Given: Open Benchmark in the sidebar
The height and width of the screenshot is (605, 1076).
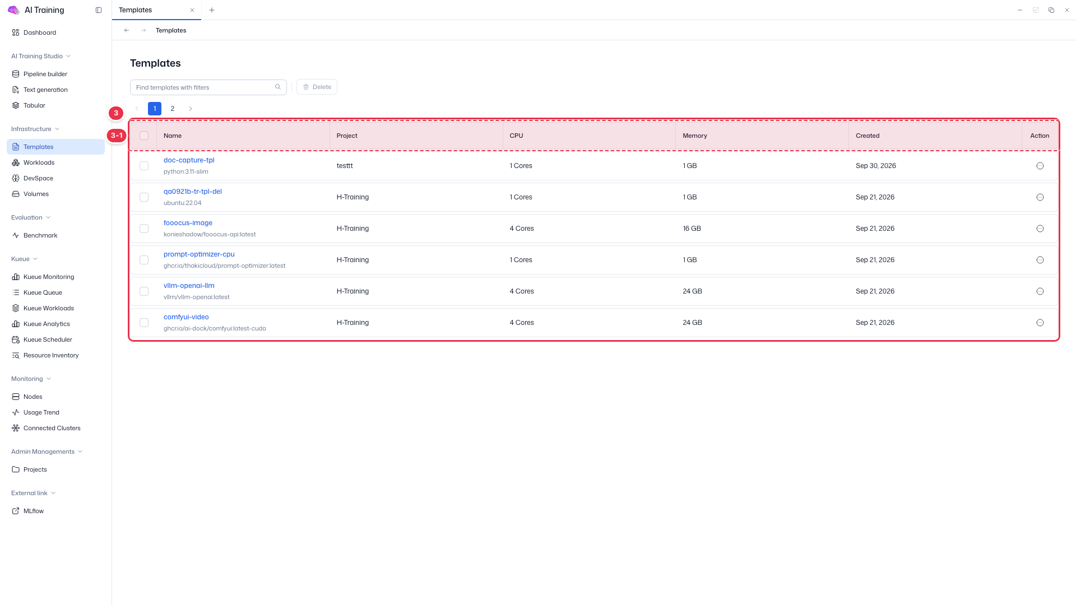Looking at the screenshot, I should click(x=40, y=235).
